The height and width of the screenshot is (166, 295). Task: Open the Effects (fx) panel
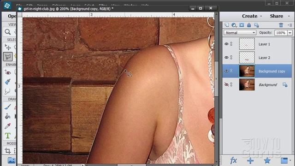pyautogui.click(x=234, y=160)
